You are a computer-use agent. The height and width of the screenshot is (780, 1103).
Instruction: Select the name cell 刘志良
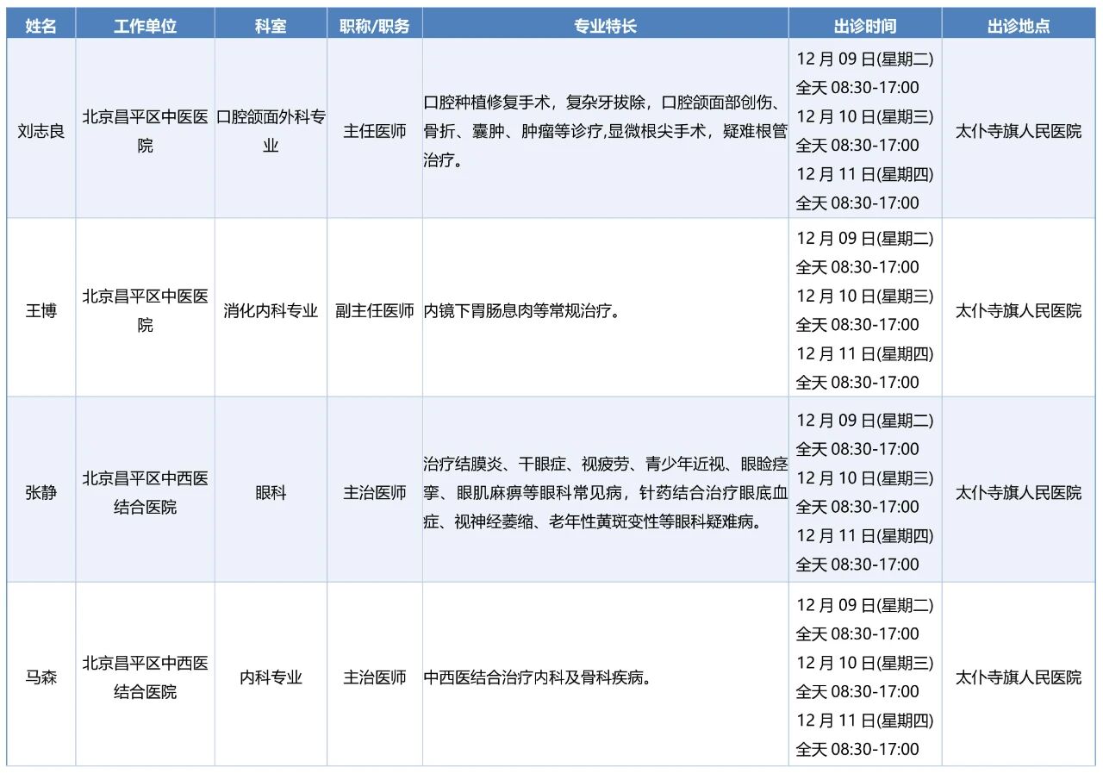(x=41, y=132)
